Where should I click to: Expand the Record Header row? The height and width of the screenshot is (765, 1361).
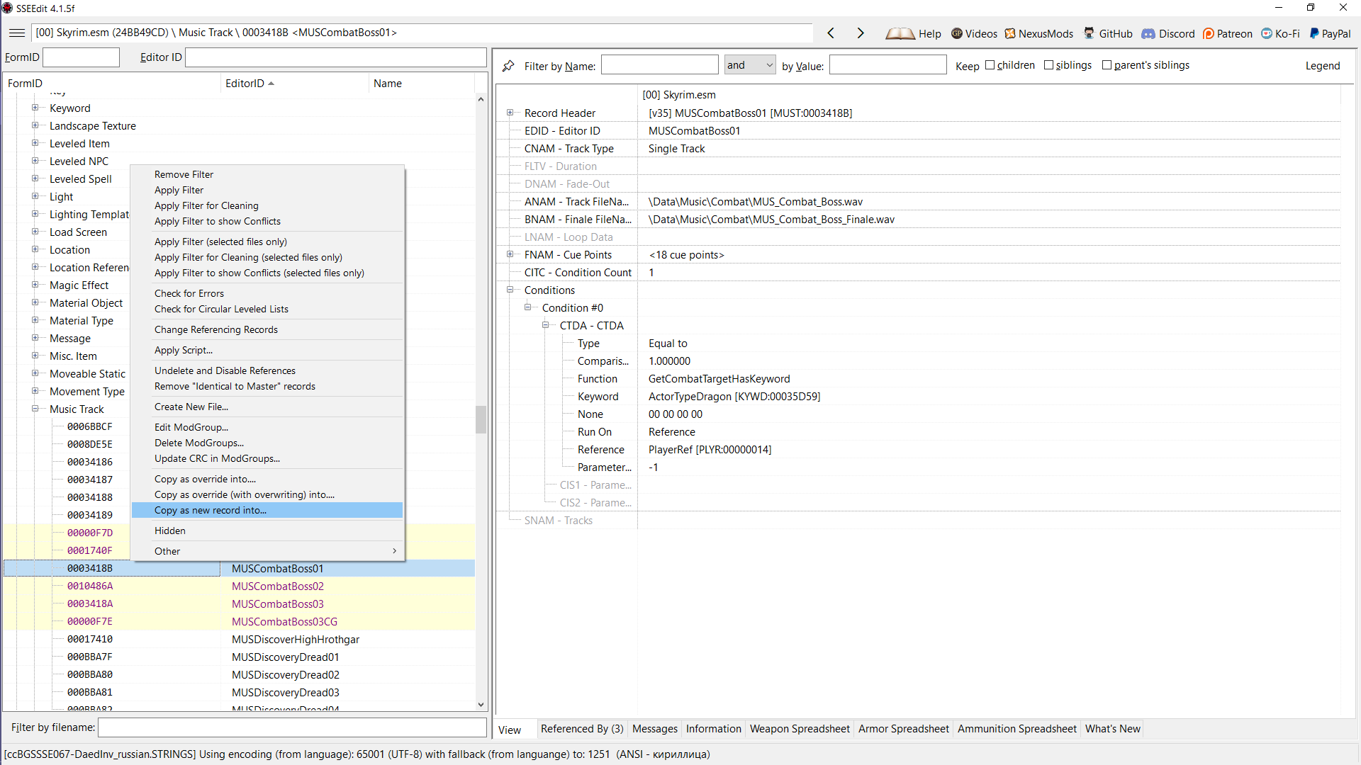(510, 113)
